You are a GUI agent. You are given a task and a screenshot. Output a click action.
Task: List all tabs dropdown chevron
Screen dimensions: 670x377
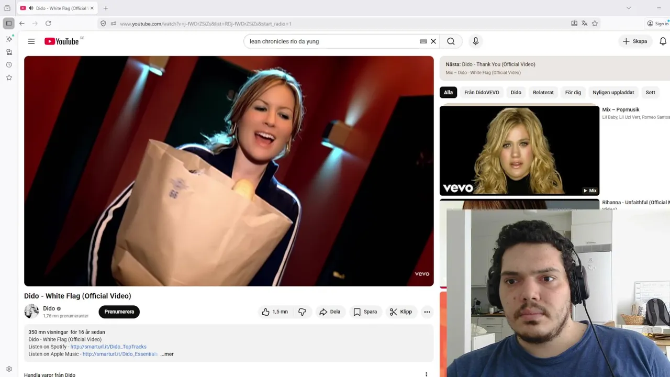pyautogui.click(x=629, y=8)
